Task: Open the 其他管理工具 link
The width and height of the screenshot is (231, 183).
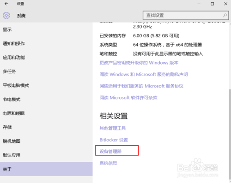Action: [113, 128]
